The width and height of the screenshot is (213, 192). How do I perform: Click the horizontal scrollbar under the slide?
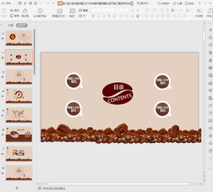point(119,183)
